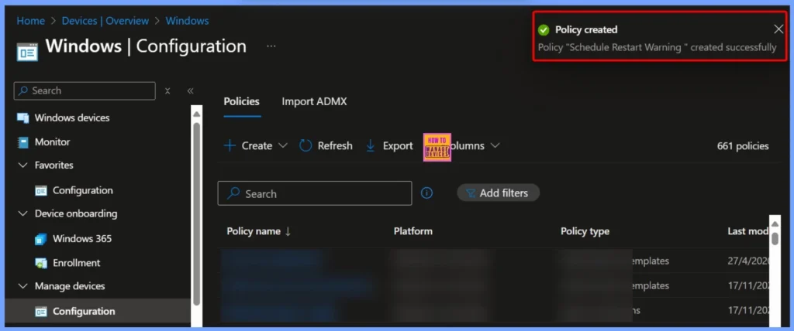This screenshot has width=794, height=331.
Task: Click the info icon beside policy search
Action: [x=426, y=193]
